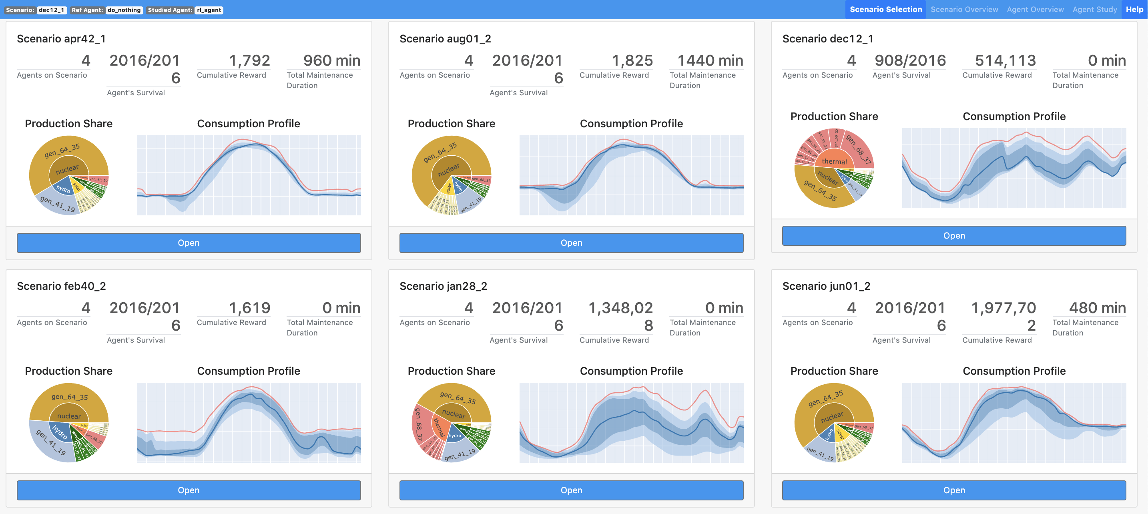This screenshot has height=514, width=1148.
Task: Select the hydro slice in feb40_2 production share
Action: click(x=61, y=431)
